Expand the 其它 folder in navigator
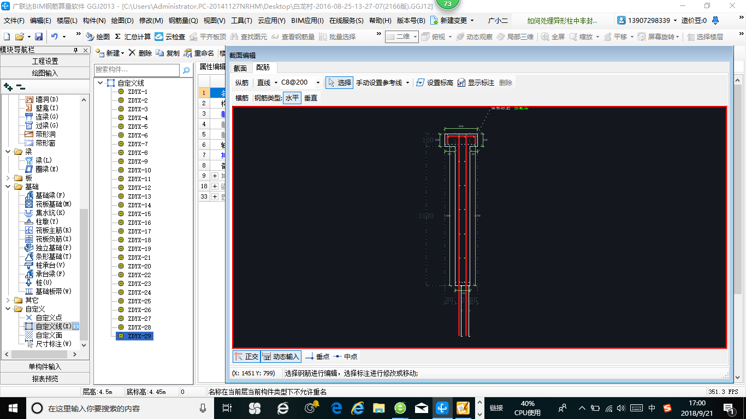The width and height of the screenshot is (746, 419). pos(8,300)
